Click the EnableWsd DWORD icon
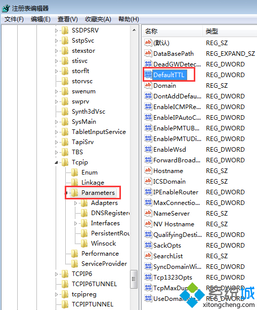Image resolution: width=257 pixels, height=310 pixels. coord(148,150)
